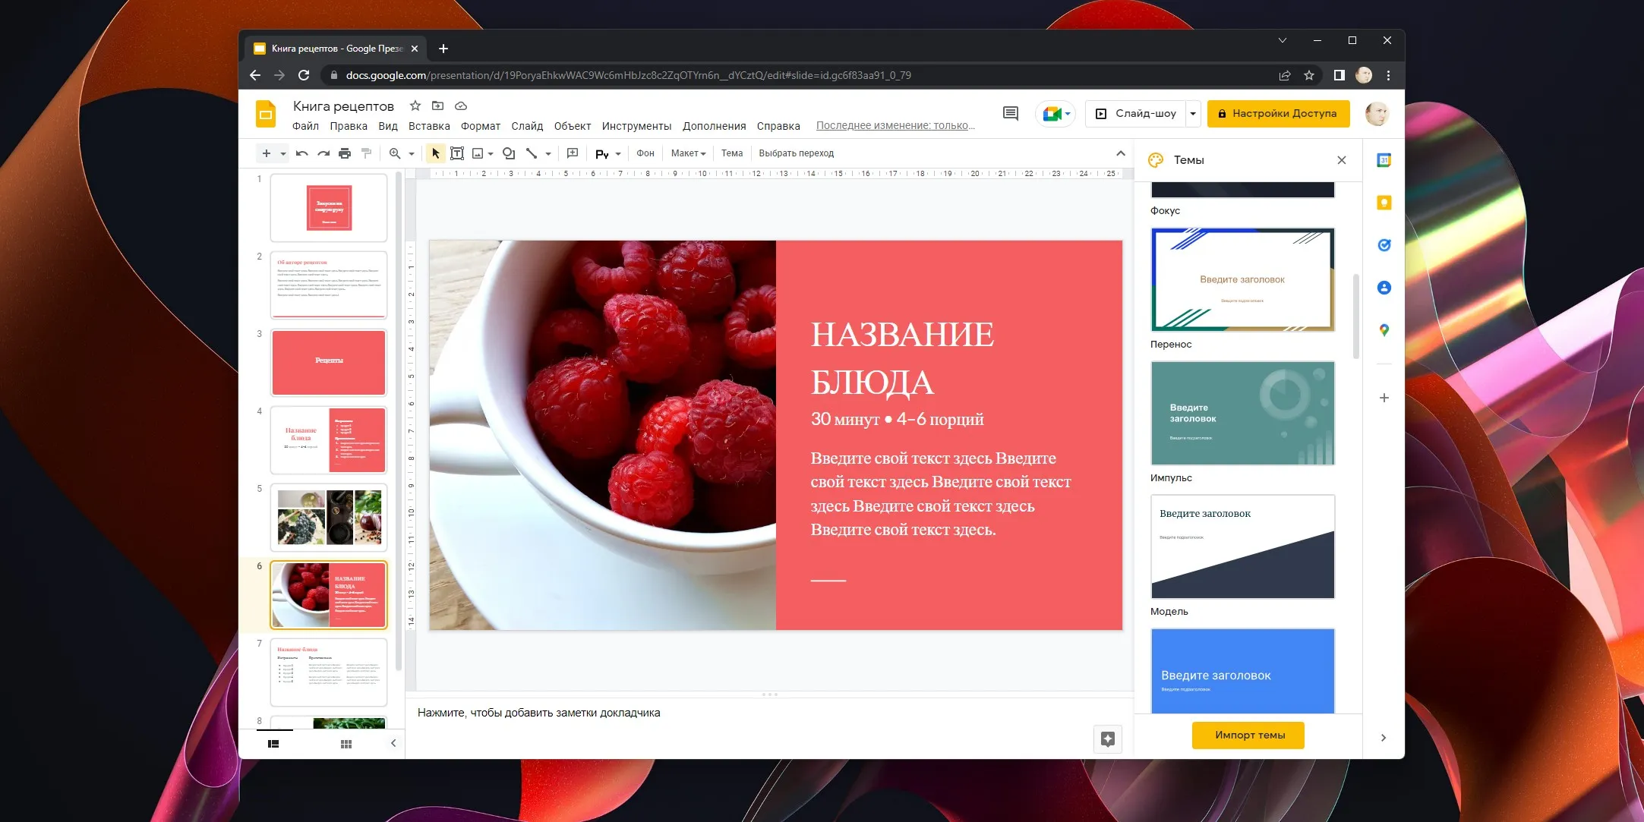The width and height of the screenshot is (1644, 822).
Task: Click the Тема toolbar button
Action: click(x=732, y=153)
